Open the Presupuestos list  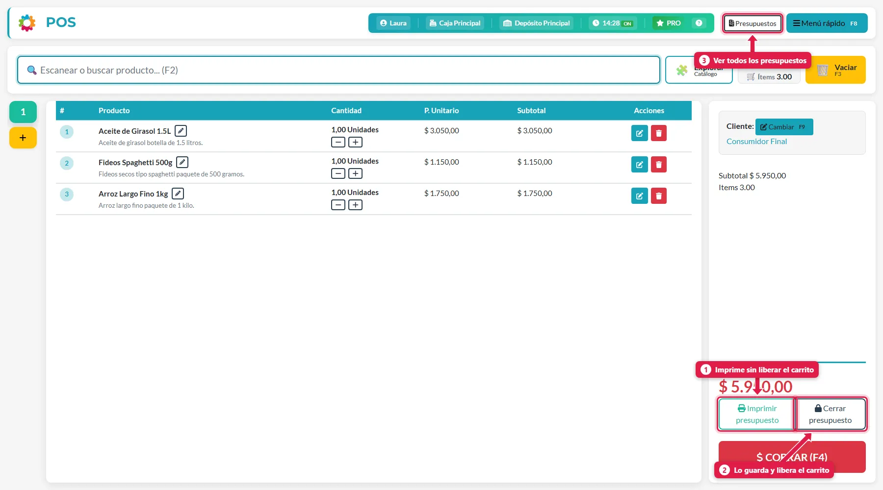click(x=753, y=23)
